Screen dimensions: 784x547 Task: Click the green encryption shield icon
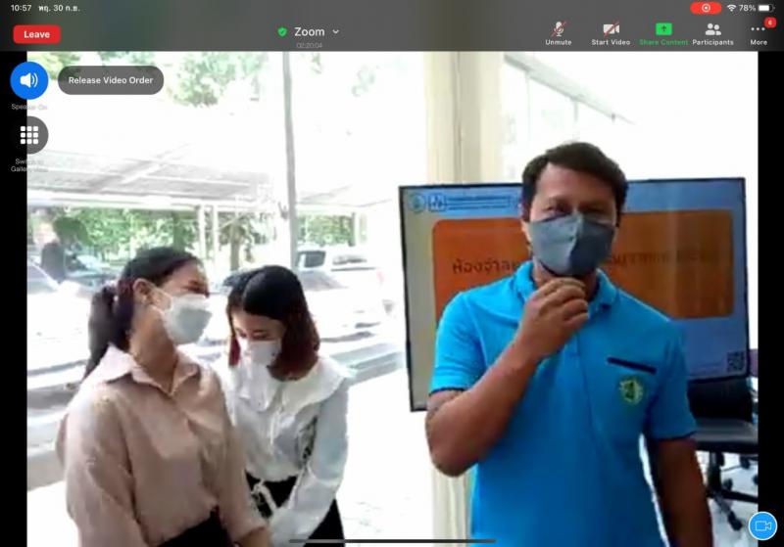click(x=282, y=32)
